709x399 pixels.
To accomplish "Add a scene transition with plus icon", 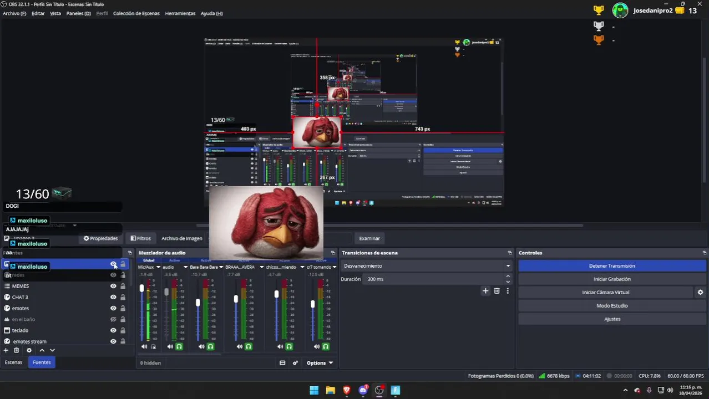I will tap(485, 291).
